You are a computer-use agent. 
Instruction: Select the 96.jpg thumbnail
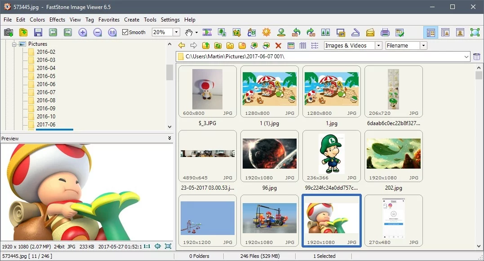pyautogui.click(x=270, y=156)
